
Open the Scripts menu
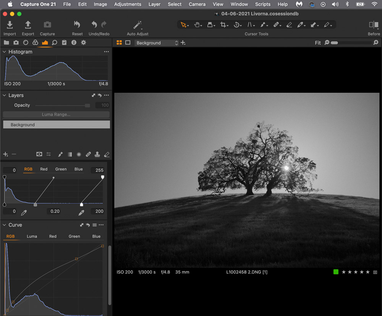pyautogui.click(x=263, y=4)
